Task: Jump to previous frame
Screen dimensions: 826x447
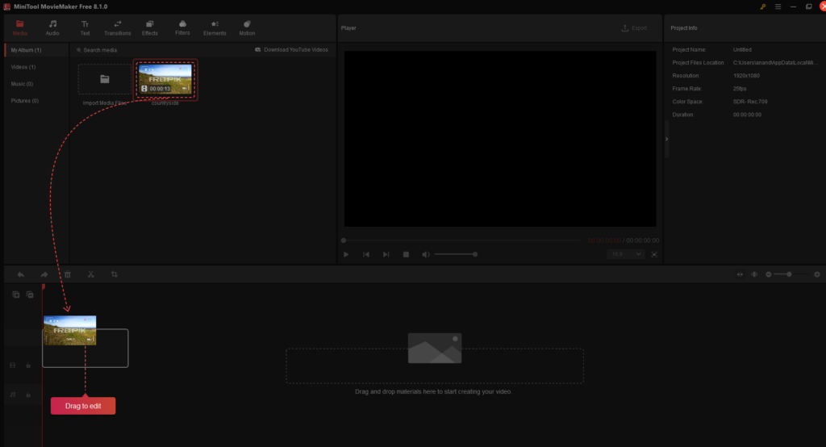Action: (366, 254)
